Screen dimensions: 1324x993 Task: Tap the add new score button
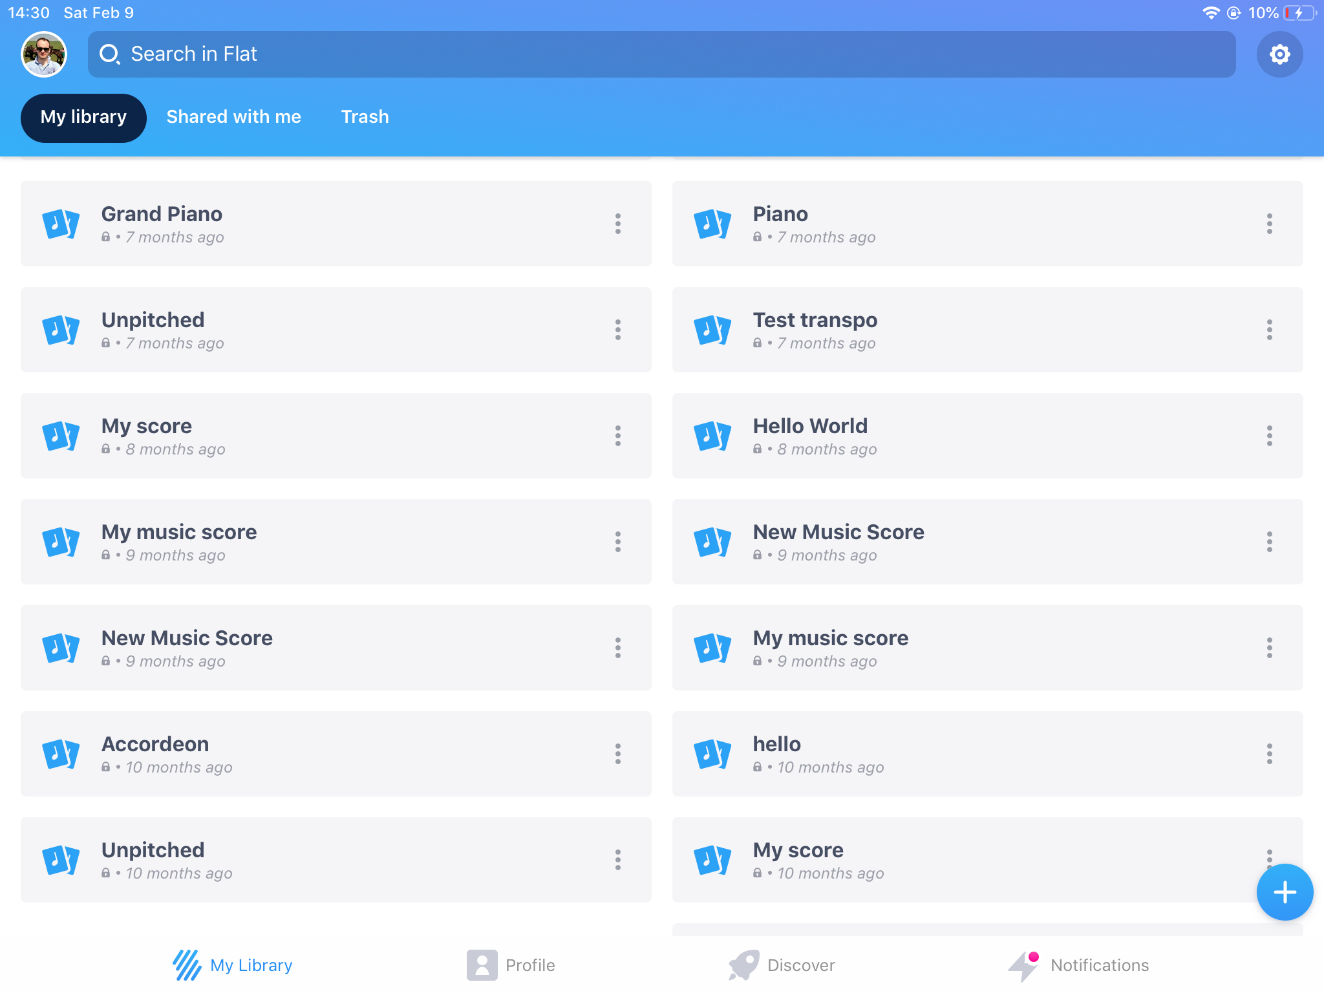[x=1283, y=893]
